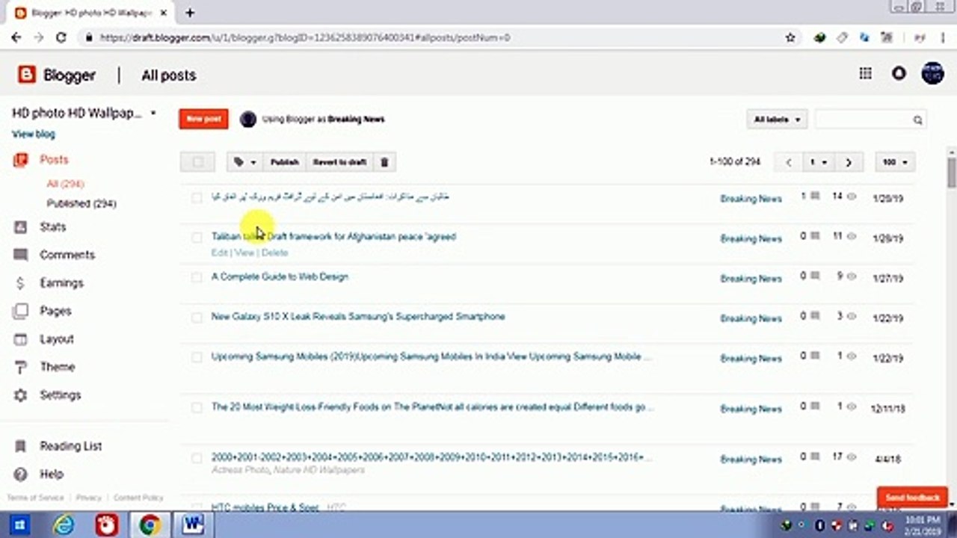
Task: Click Revert to draft button
Action: tap(339, 162)
